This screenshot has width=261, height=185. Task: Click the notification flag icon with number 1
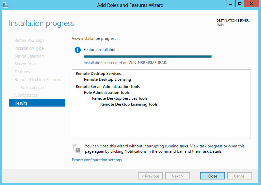pyautogui.click(x=77, y=148)
